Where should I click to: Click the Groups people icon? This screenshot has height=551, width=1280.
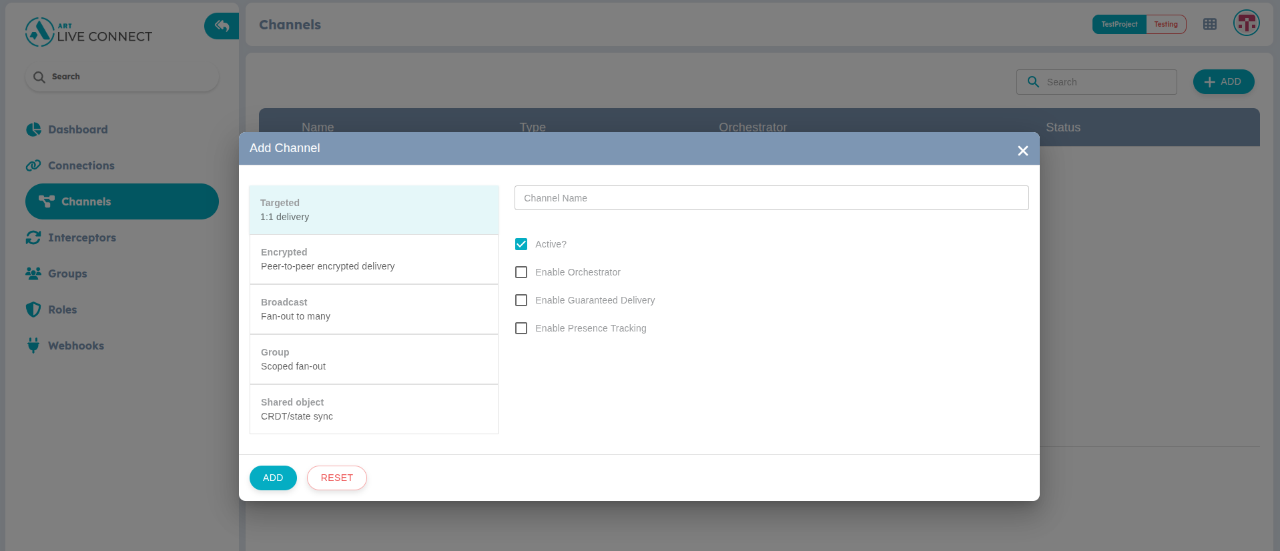tap(33, 273)
